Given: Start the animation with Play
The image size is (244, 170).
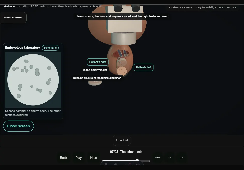Looking at the screenshot, I should [79, 158].
